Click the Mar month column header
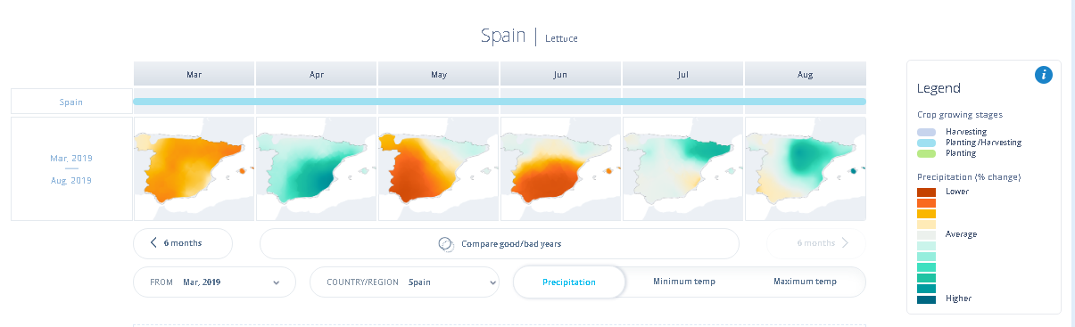This screenshot has height=327, width=1075. [x=194, y=75]
